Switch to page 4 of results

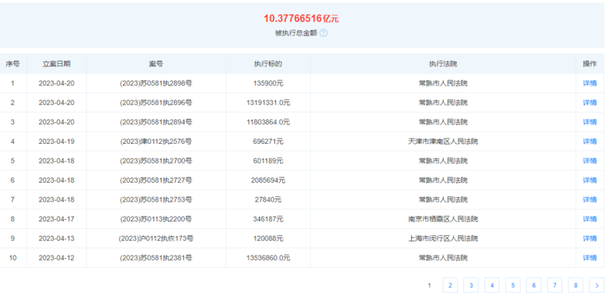[x=492, y=286]
